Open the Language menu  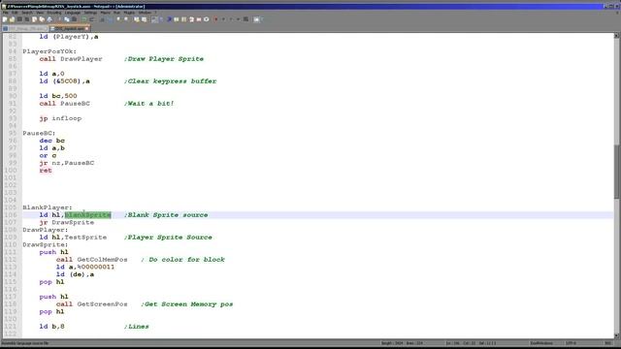(x=72, y=13)
